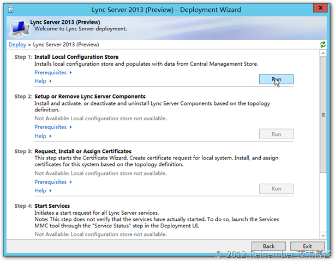Click the disabled Run button for Step 3
Screen dimensions: 335x261
coord(276,189)
